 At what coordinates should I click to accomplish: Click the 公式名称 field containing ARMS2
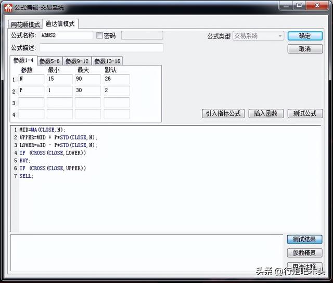point(66,35)
